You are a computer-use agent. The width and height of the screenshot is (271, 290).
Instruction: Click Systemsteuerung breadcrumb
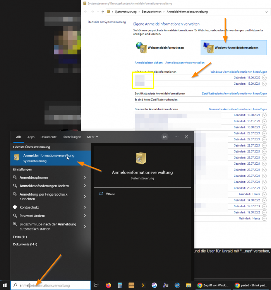126,12
